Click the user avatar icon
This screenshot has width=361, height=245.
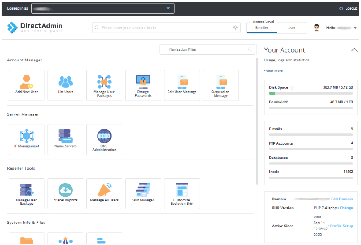point(317,28)
